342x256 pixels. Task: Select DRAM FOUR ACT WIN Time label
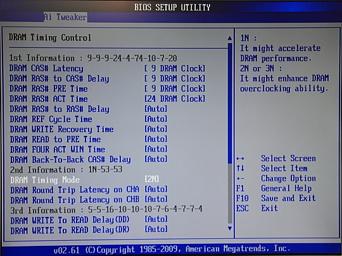(x=58, y=150)
